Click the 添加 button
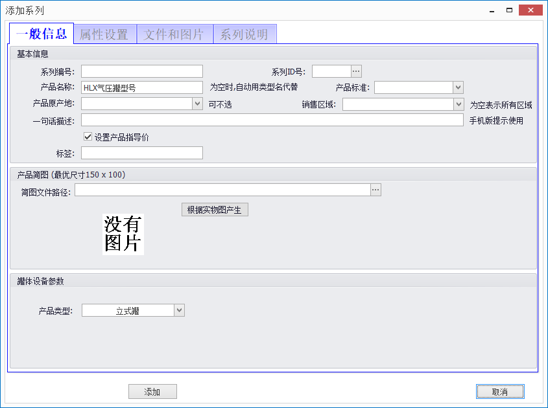This screenshot has height=408, width=548. 152,391
